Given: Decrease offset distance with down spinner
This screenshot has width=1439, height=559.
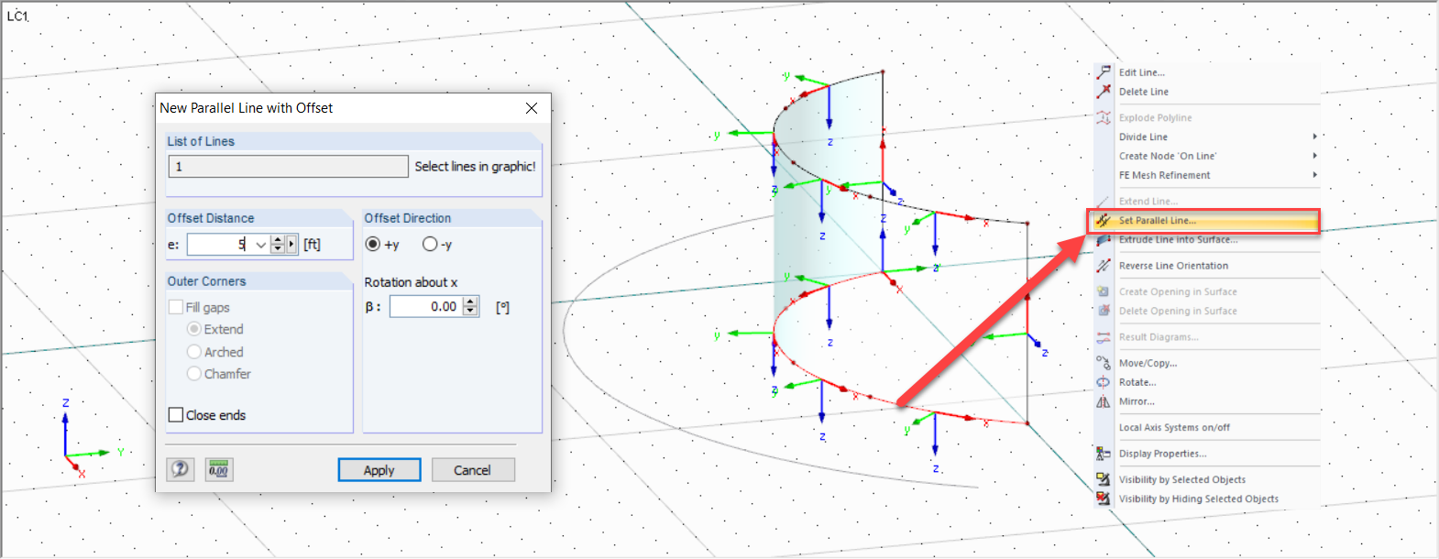Looking at the screenshot, I should coord(278,249).
